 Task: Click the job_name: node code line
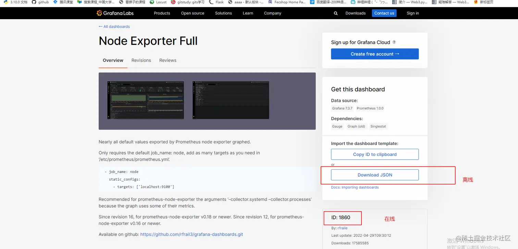pos(122,172)
